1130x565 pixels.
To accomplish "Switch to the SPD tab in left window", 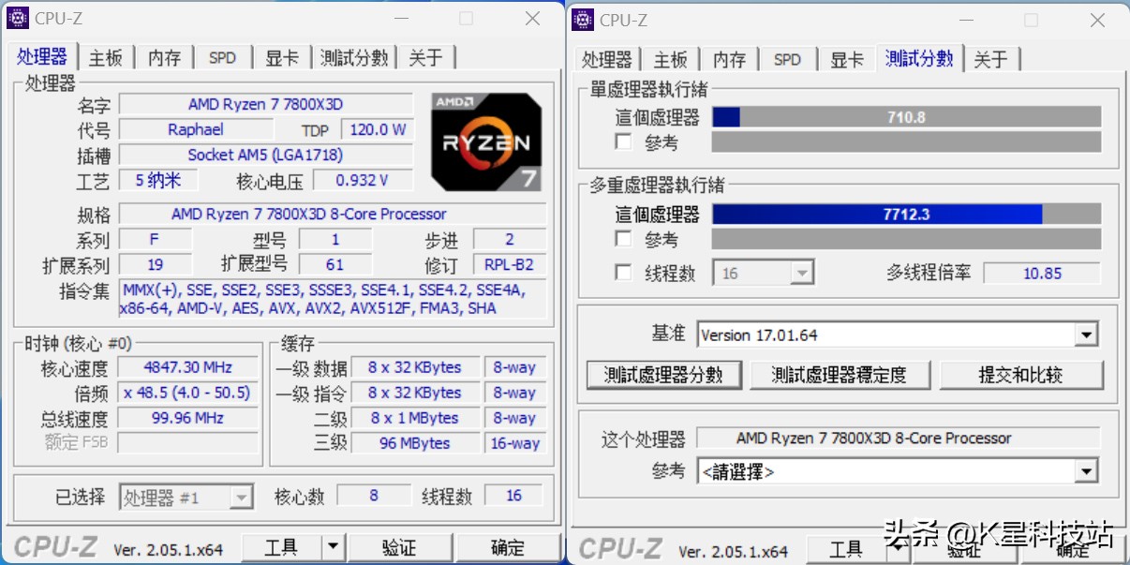I will click(222, 56).
